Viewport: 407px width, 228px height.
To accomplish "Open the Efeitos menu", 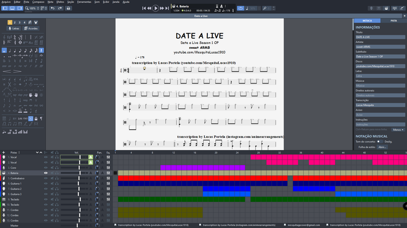I will 60,2.
